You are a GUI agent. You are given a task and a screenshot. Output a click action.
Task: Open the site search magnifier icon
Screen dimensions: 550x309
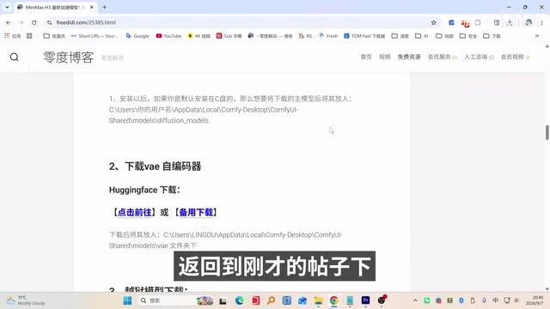coord(14,58)
